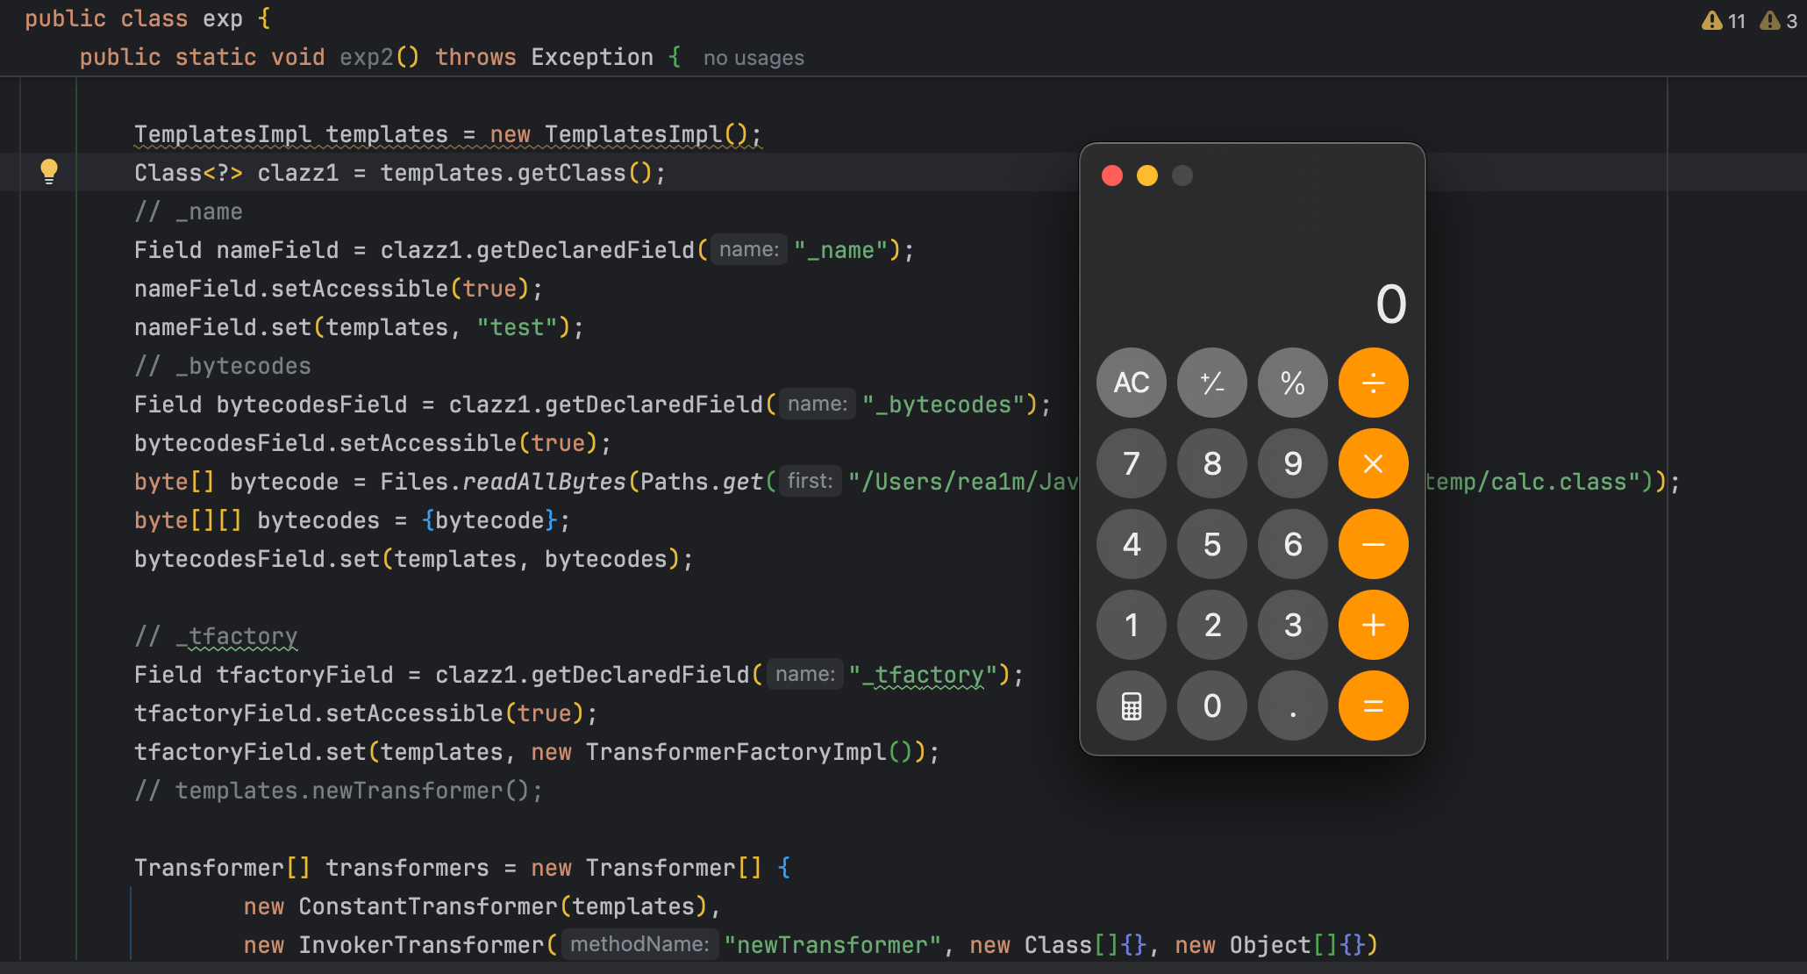Image resolution: width=1807 pixels, height=974 pixels.
Task: Click the 'first:' parameter hint in Paths.get
Action: click(811, 481)
